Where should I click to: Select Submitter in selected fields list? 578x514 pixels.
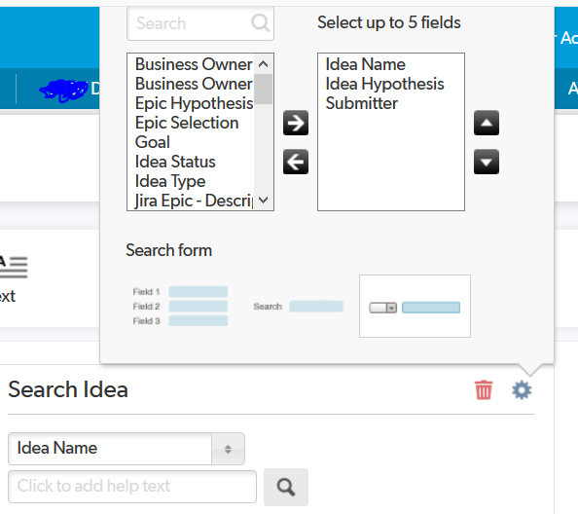click(362, 103)
